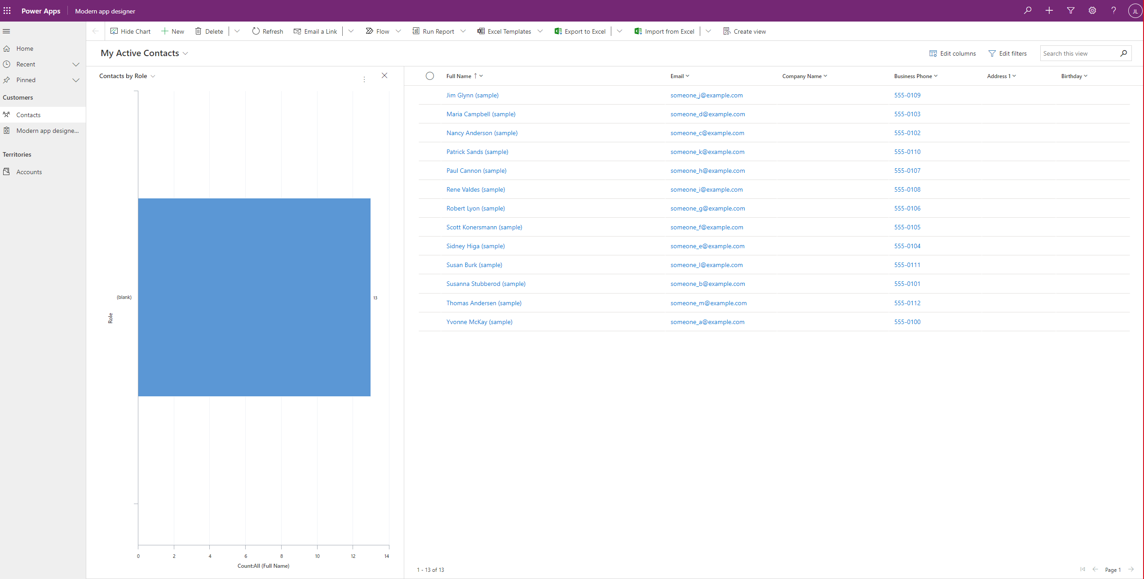Click the Import from Excel icon

pos(636,31)
